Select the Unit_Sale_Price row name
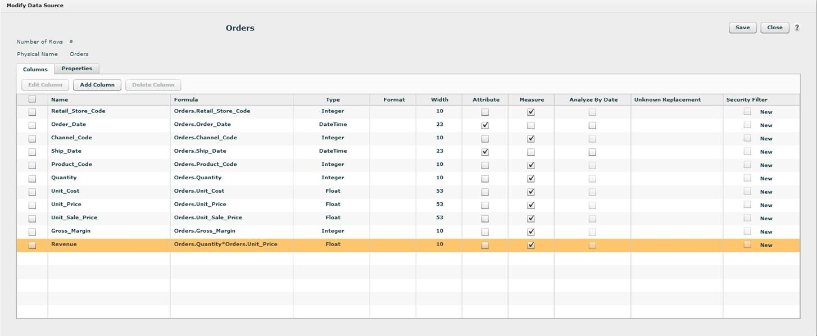 point(70,217)
